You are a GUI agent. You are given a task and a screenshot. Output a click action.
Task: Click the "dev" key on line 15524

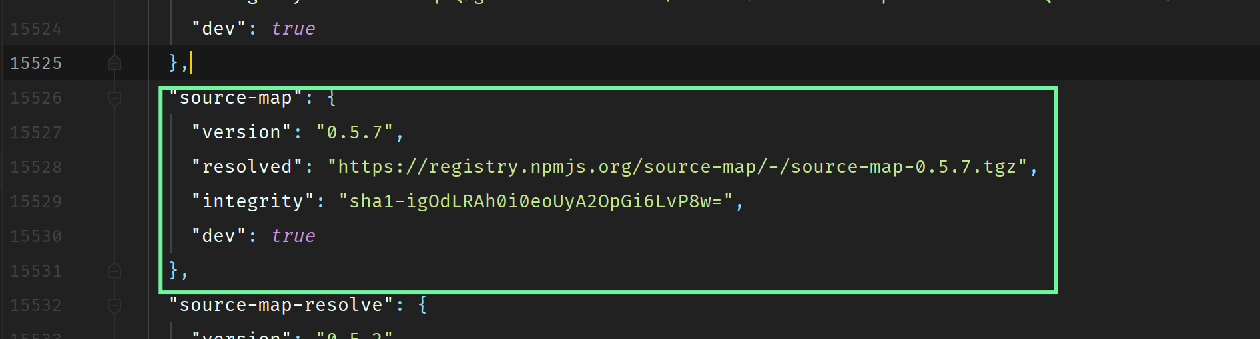(x=219, y=29)
